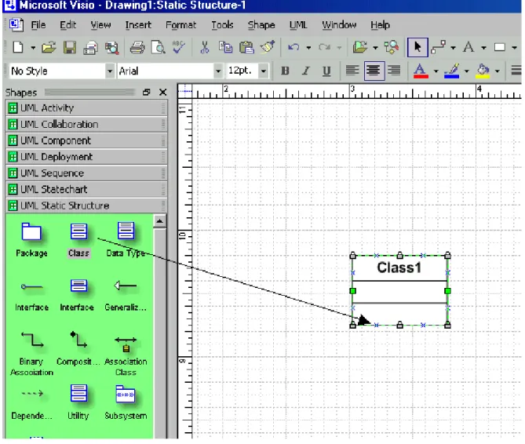Viewport: 525px width, 444px height.
Task: Toggle Italic formatting
Action: [305, 71]
